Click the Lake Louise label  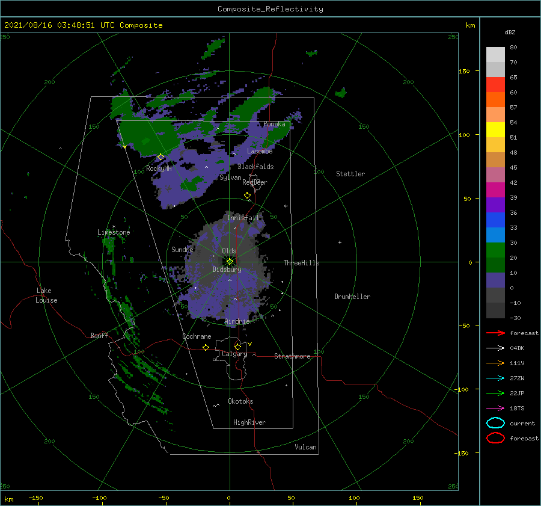[x=46, y=295]
